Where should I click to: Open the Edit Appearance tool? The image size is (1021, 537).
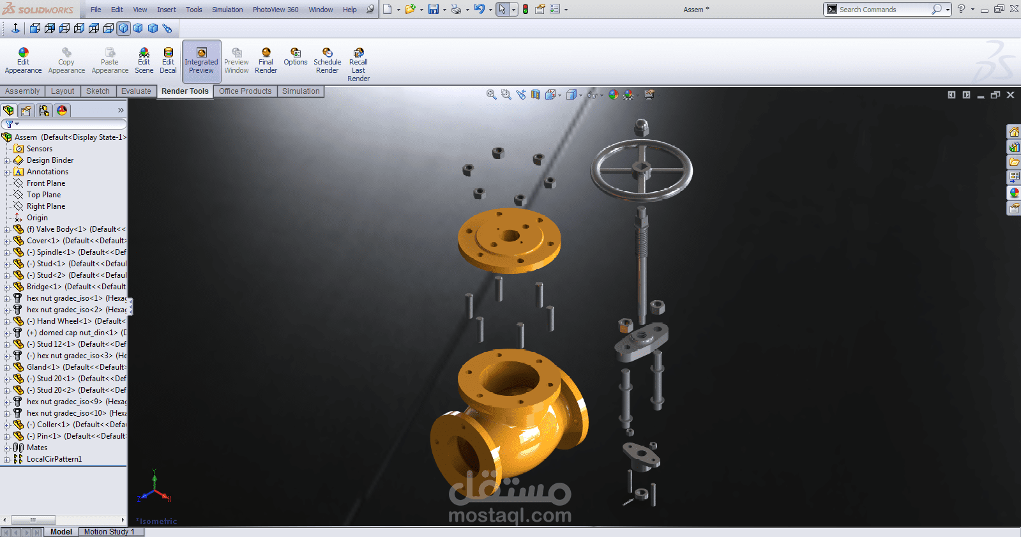[23, 61]
